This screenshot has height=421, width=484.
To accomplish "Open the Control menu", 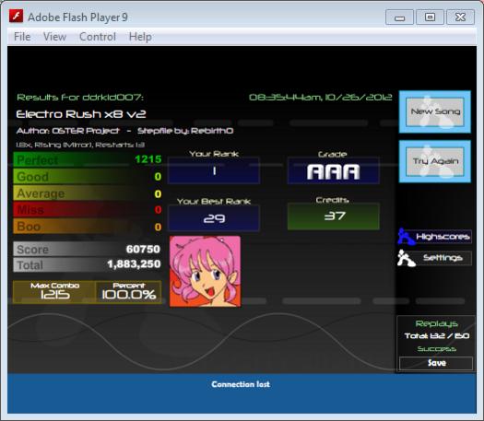I will (98, 37).
